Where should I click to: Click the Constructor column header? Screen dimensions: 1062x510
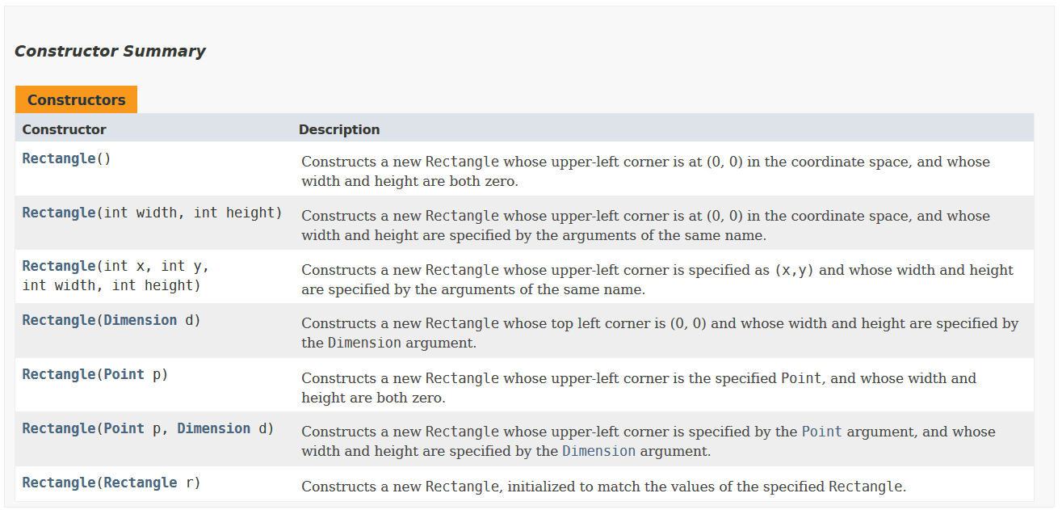tap(64, 130)
